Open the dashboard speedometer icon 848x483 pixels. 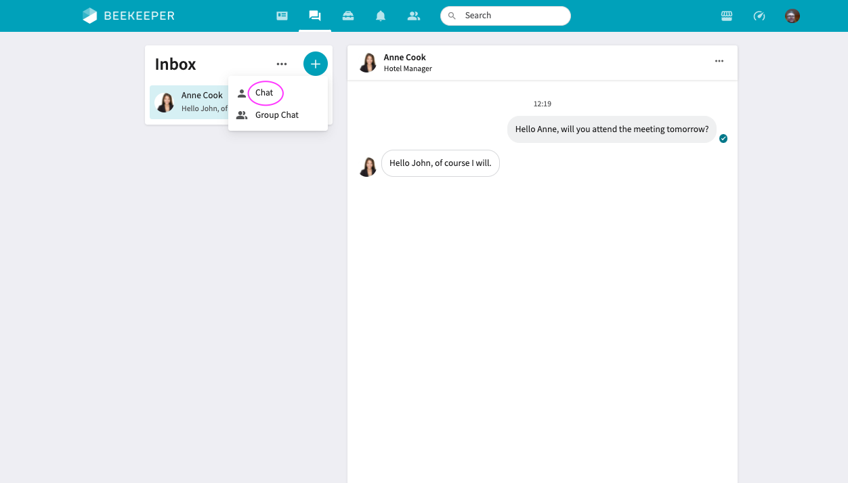point(759,16)
